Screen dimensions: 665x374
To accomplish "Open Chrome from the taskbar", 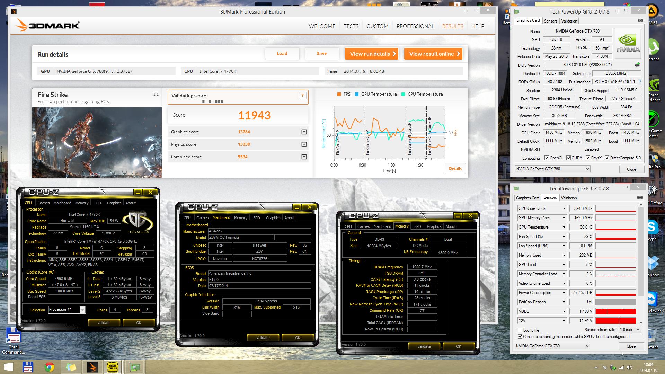I will (50, 367).
